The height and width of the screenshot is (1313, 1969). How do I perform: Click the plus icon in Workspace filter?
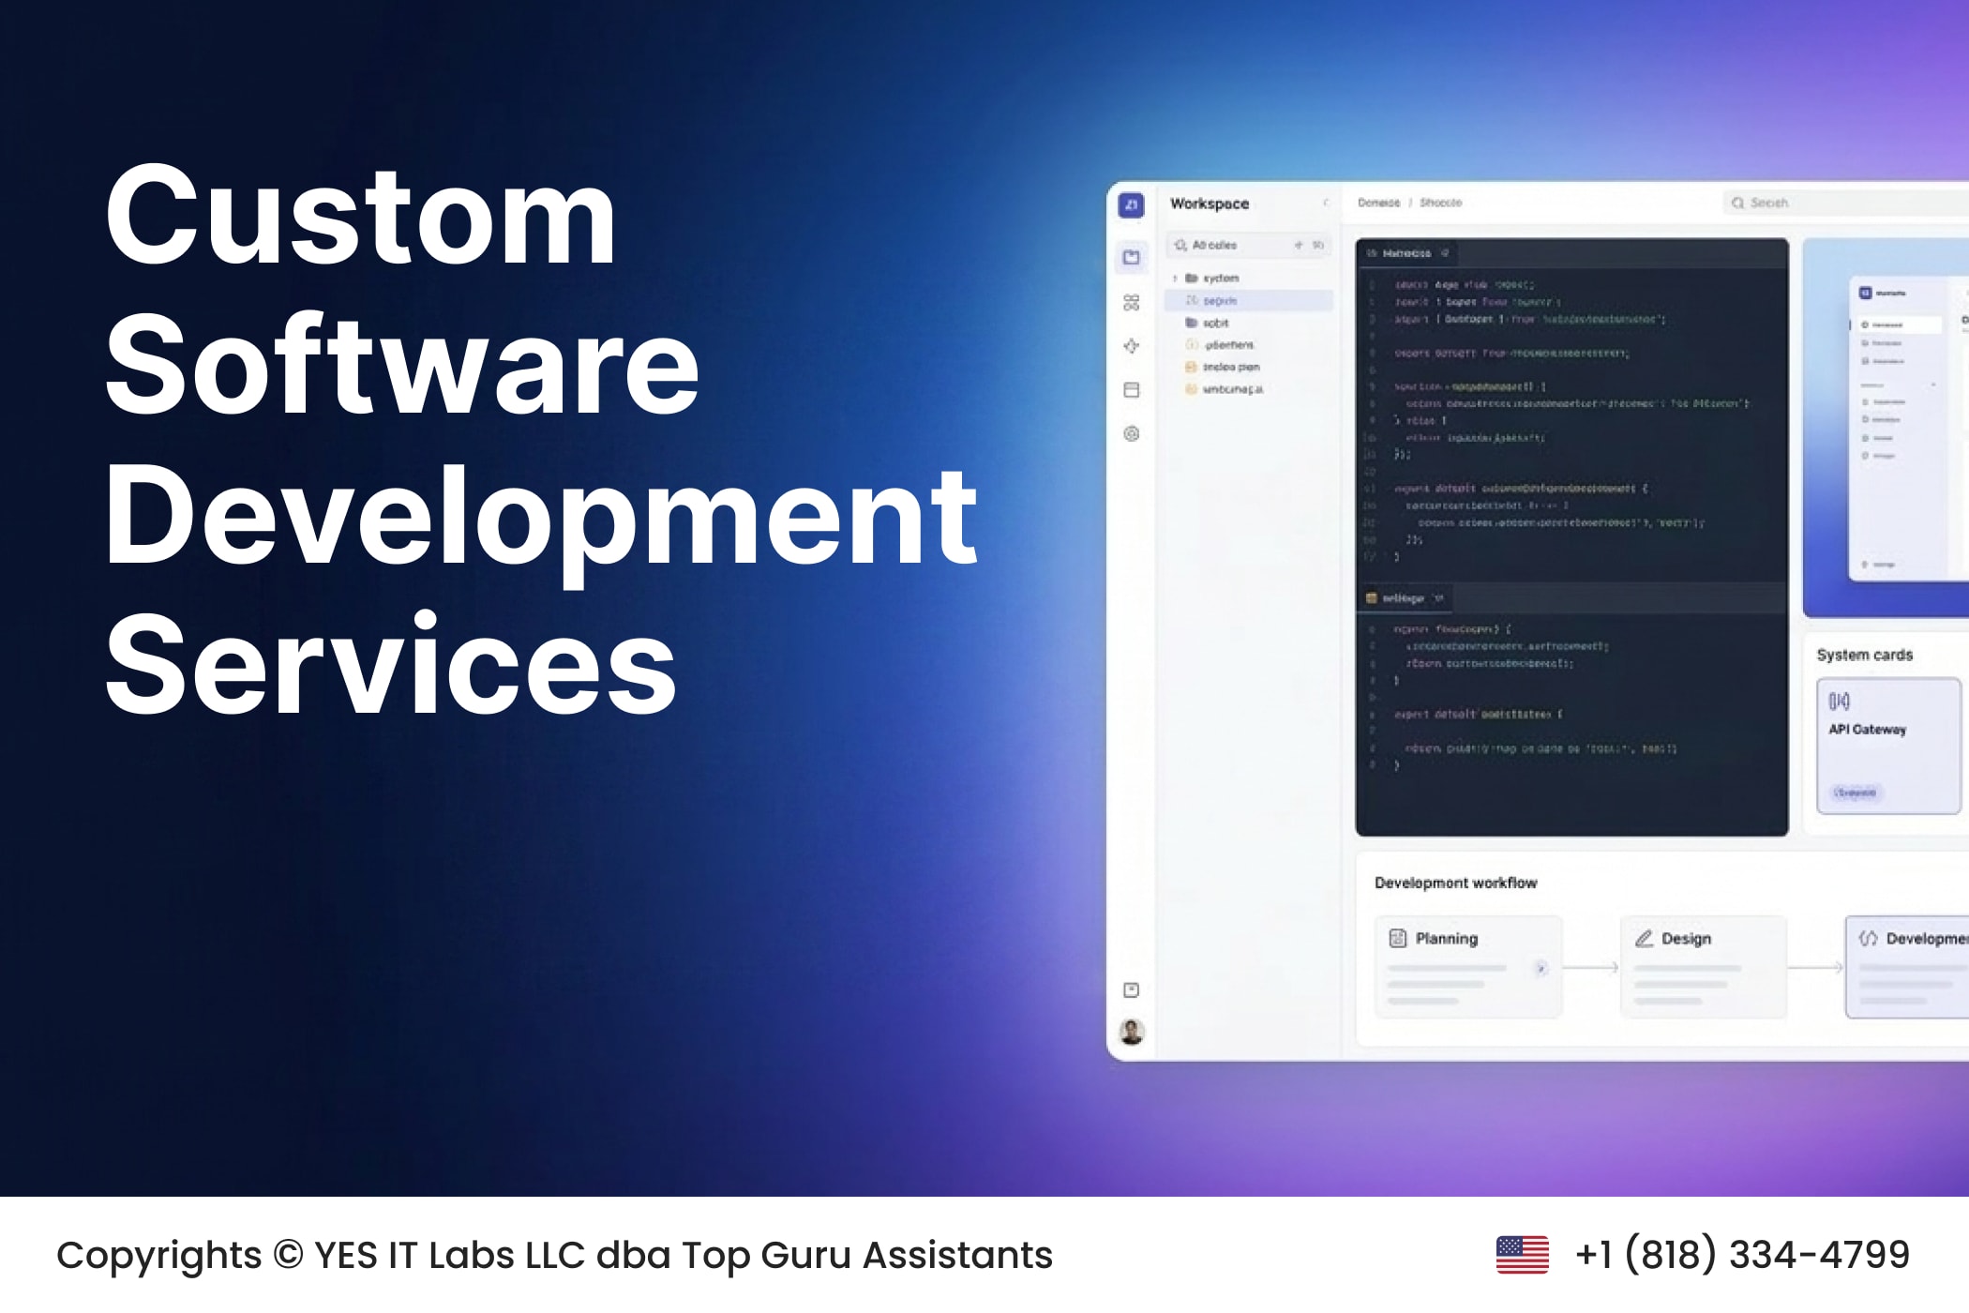[x=1299, y=245]
